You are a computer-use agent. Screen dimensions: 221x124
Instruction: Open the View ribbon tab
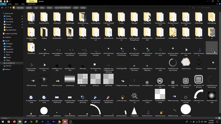pyautogui.click(x=23, y=4)
